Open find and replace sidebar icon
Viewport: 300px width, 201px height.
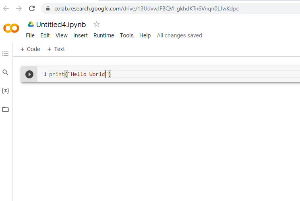5,72
